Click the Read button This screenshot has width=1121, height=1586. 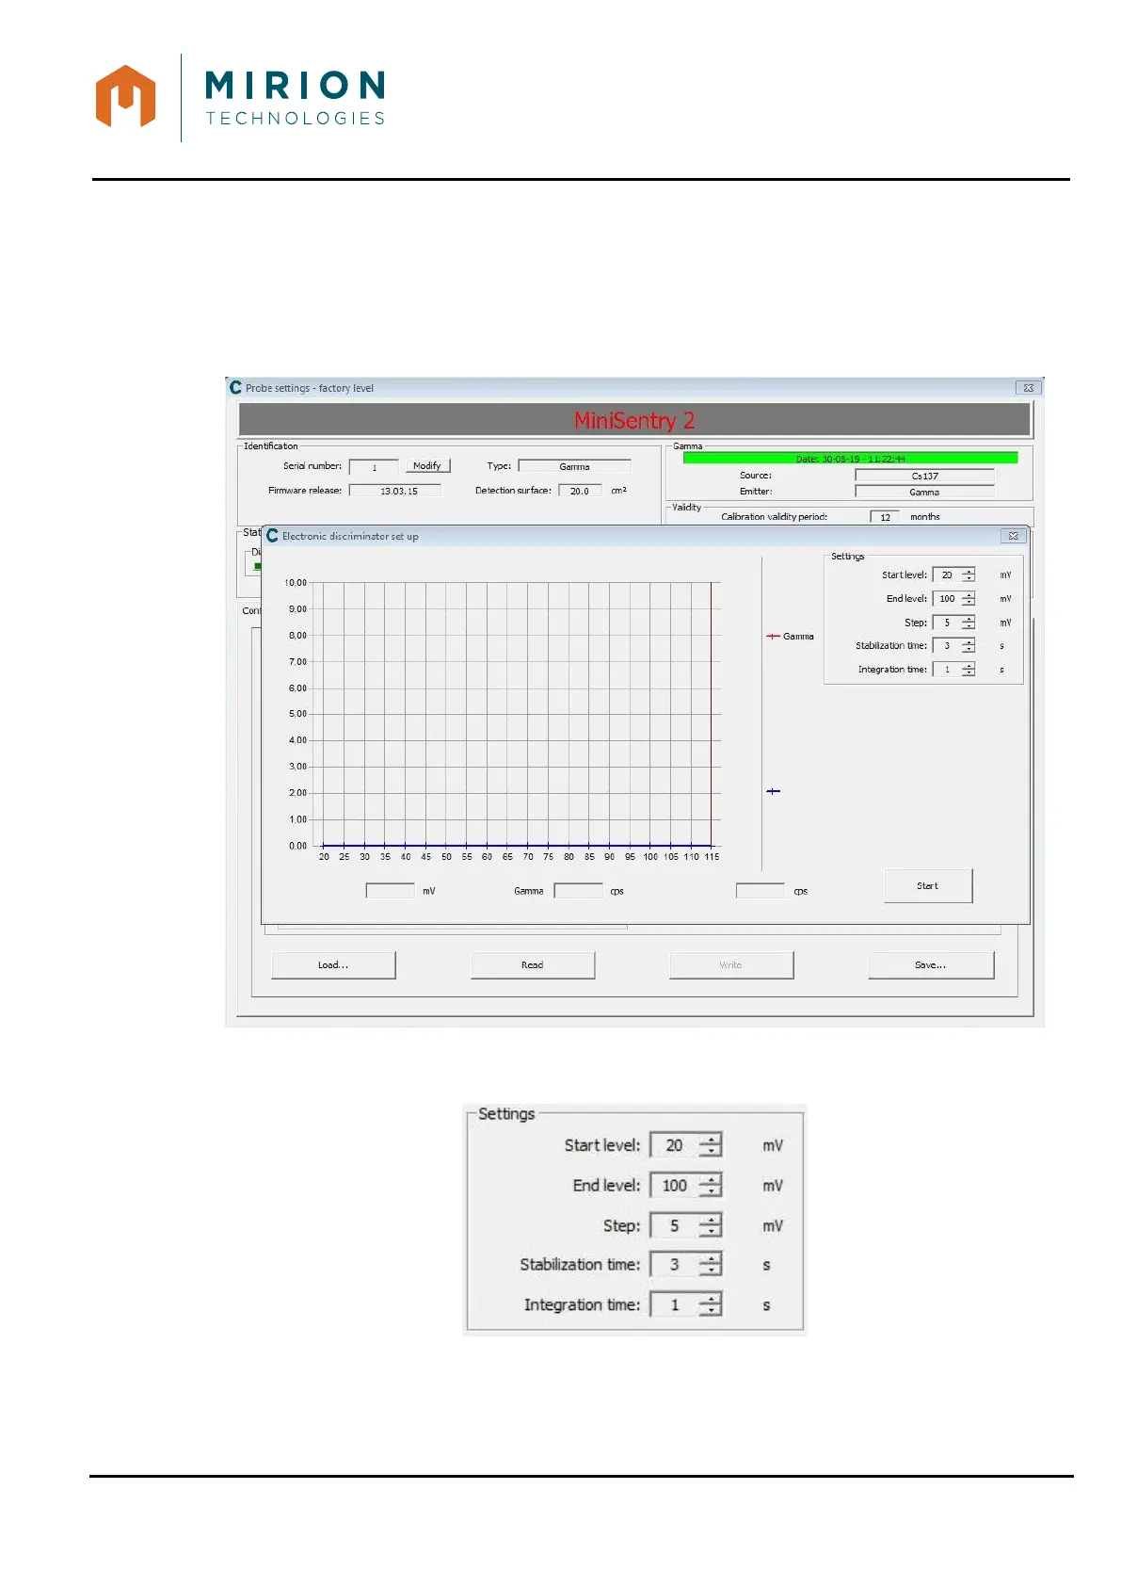point(532,964)
